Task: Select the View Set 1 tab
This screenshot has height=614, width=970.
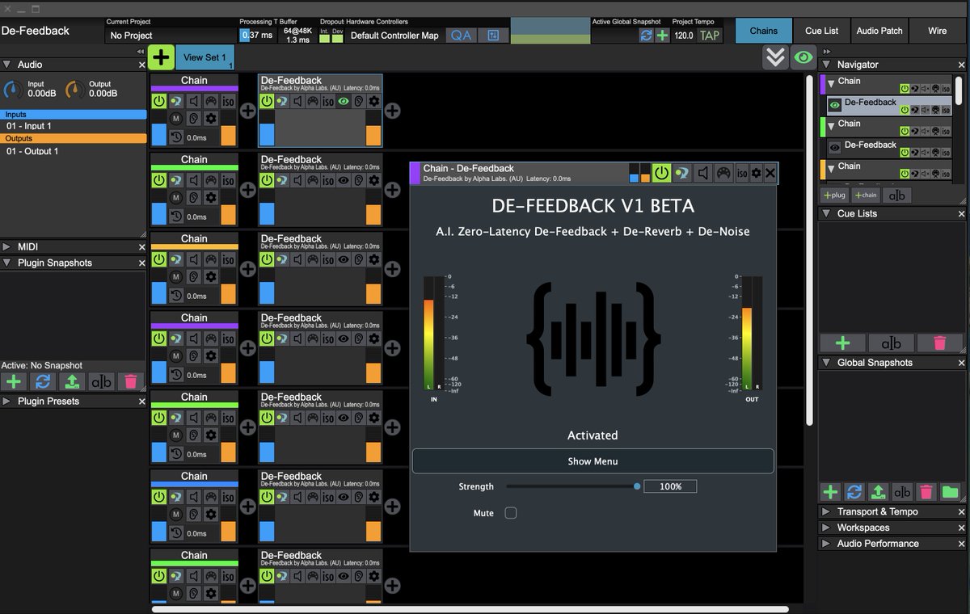Action: point(205,57)
